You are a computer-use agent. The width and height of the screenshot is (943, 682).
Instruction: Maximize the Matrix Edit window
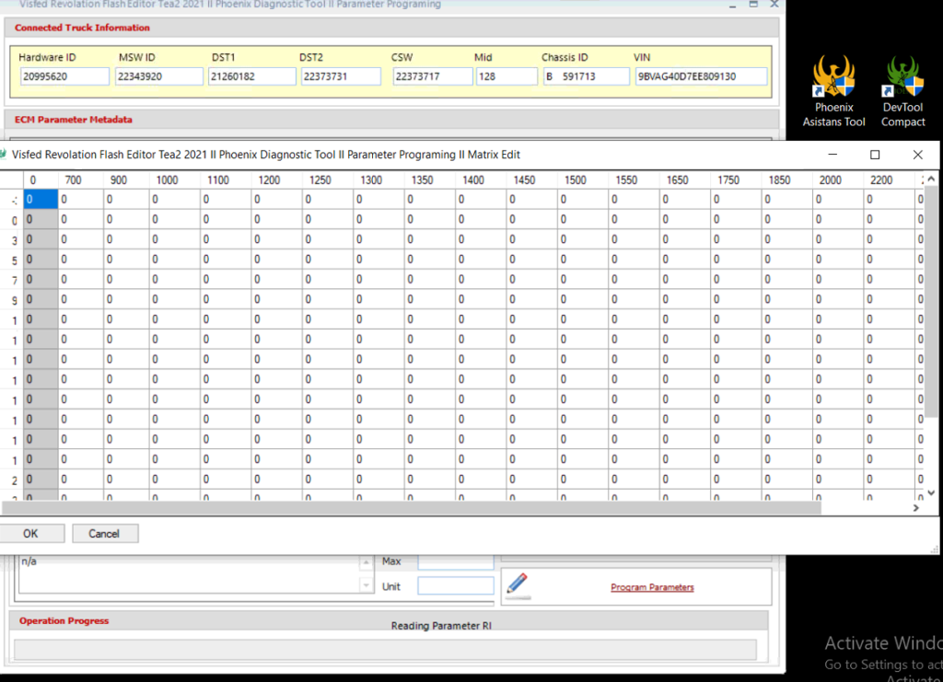point(875,155)
